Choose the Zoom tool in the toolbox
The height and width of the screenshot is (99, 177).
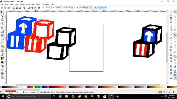click(2, 24)
